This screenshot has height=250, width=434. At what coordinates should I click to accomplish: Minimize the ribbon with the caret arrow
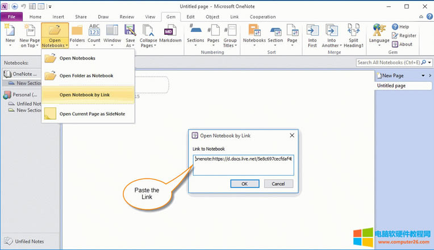click(x=421, y=17)
